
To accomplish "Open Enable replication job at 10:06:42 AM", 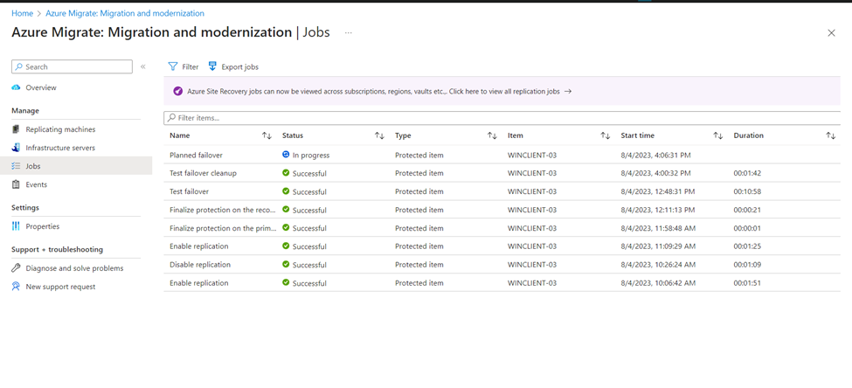I will [199, 283].
